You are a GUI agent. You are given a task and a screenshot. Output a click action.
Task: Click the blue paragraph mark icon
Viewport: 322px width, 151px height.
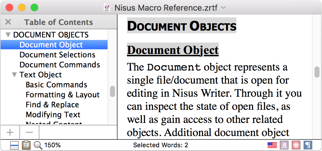tap(308, 145)
